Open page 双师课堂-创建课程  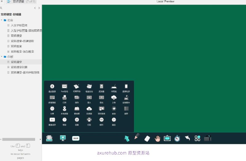[22, 41]
